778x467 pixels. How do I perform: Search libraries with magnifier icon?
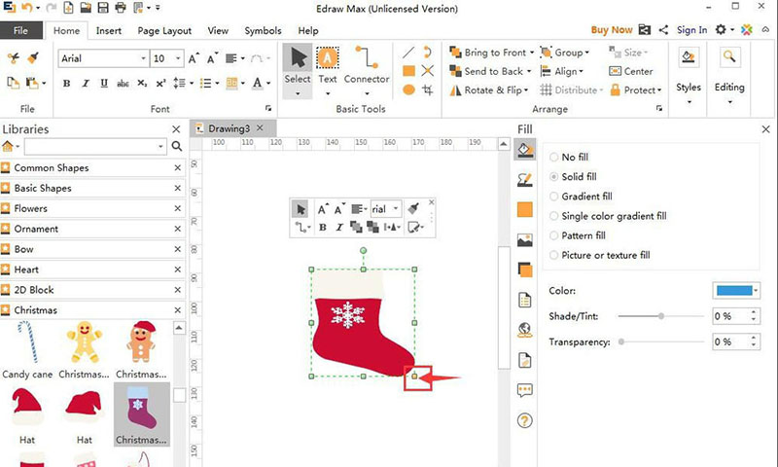coord(177,146)
